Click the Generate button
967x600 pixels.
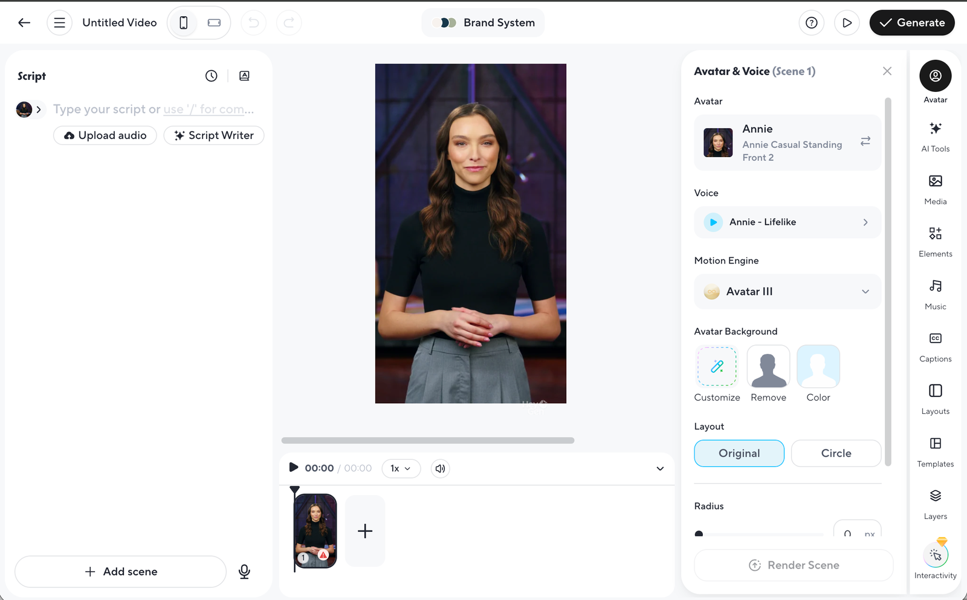[x=912, y=22]
